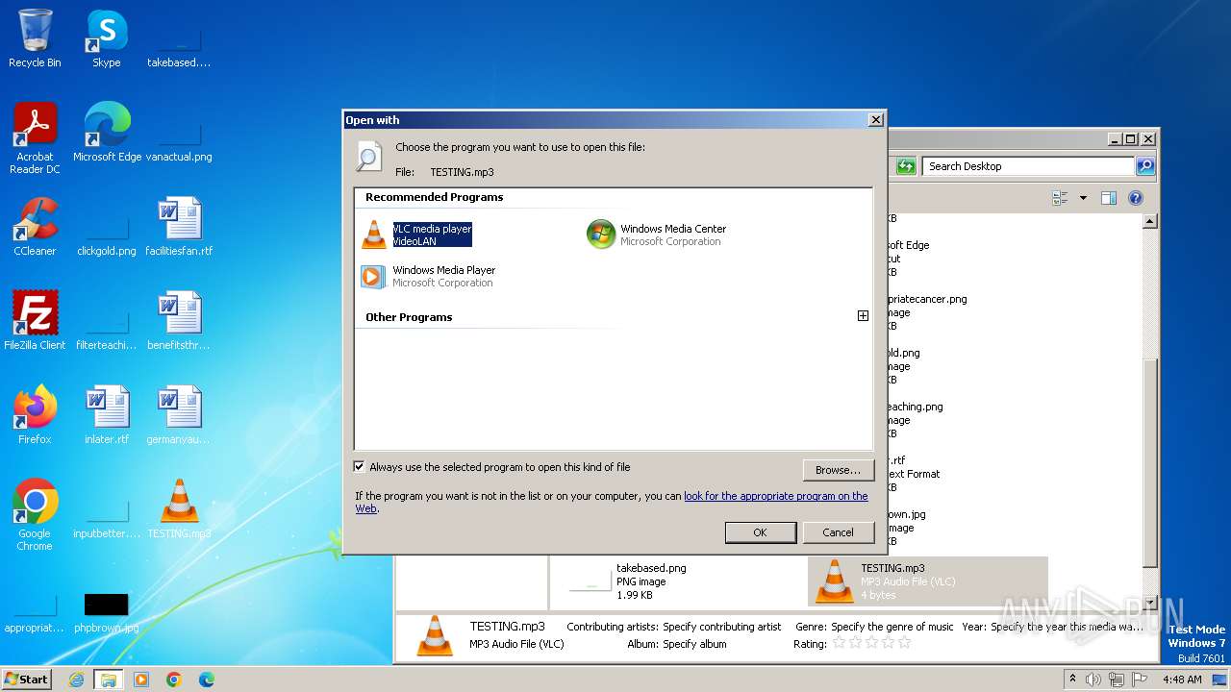The height and width of the screenshot is (692, 1231).
Task: Select TESTING.mp3 file on desktop
Action: (x=180, y=509)
